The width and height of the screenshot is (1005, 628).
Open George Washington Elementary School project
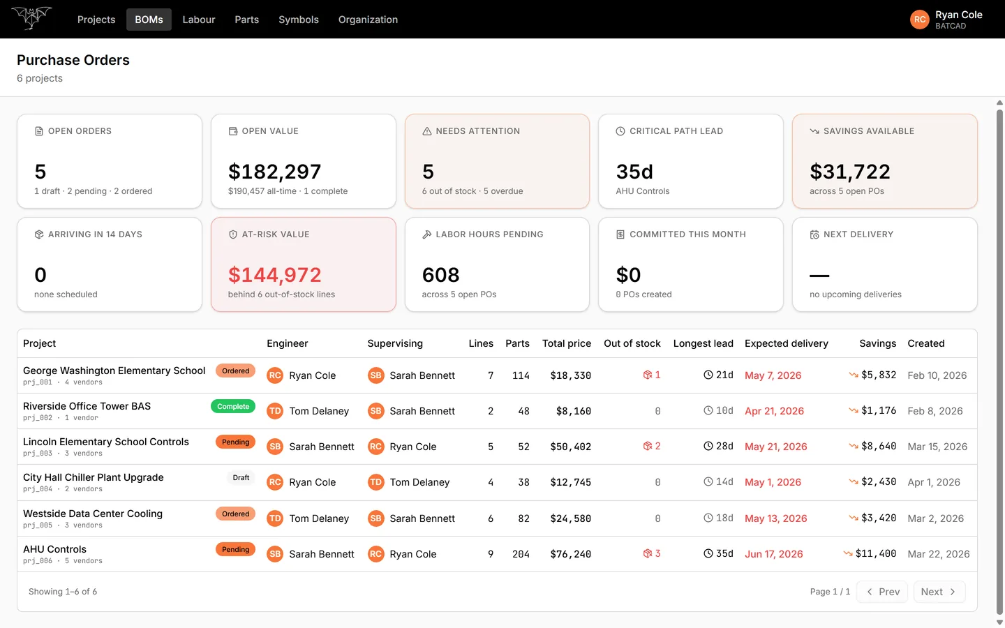click(114, 371)
